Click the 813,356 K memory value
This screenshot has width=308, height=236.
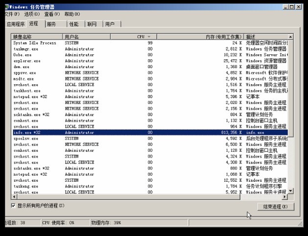pyautogui.click(x=232, y=133)
